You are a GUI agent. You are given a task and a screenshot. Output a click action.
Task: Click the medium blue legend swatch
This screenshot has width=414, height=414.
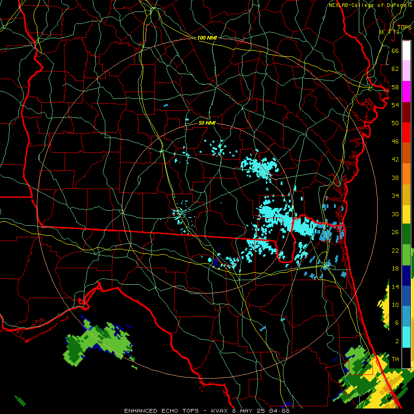(406, 296)
